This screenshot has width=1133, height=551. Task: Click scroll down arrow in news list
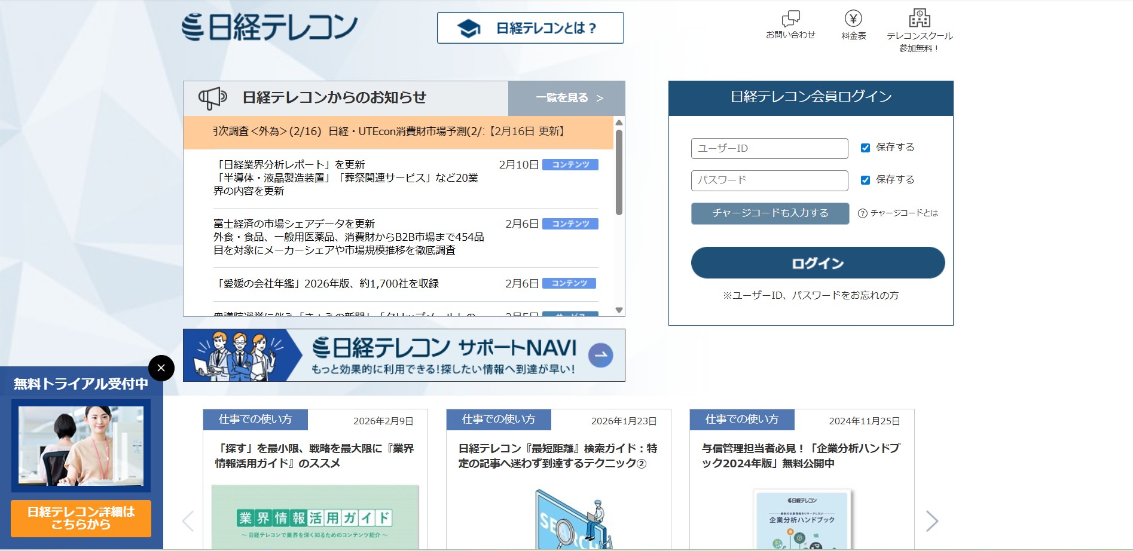point(619,310)
